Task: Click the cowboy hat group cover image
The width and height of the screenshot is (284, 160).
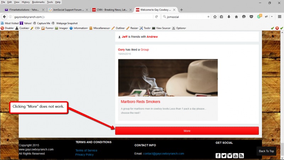Action: [x=168, y=78]
